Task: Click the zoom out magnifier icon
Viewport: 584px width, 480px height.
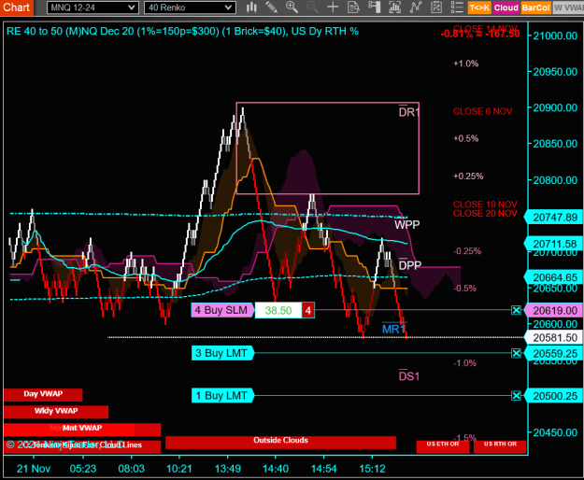Action: [x=312, y=7]
